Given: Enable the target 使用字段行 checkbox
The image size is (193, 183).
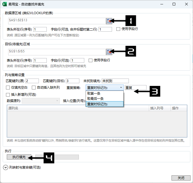Looking at the screenshot, I should coord(91,60).
